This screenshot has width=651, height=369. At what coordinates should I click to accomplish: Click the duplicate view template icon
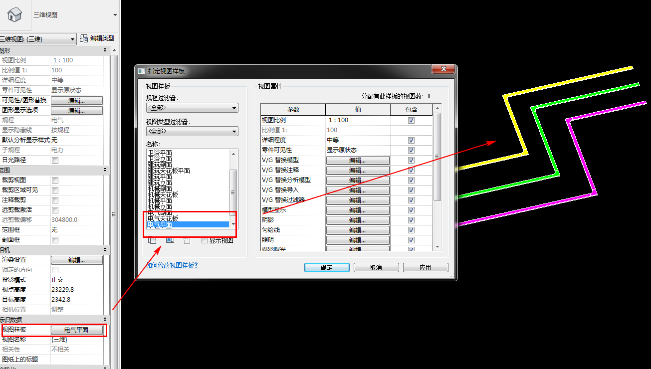point(152,240)
